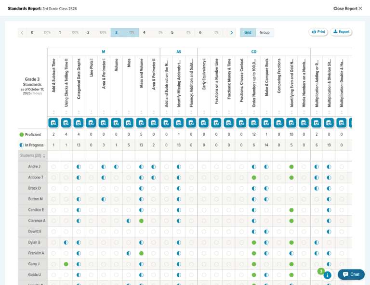Screen dimensions: 370x285
Task: Open assignment icon under Add & Subtract Time
Action: tap(53, 123)
